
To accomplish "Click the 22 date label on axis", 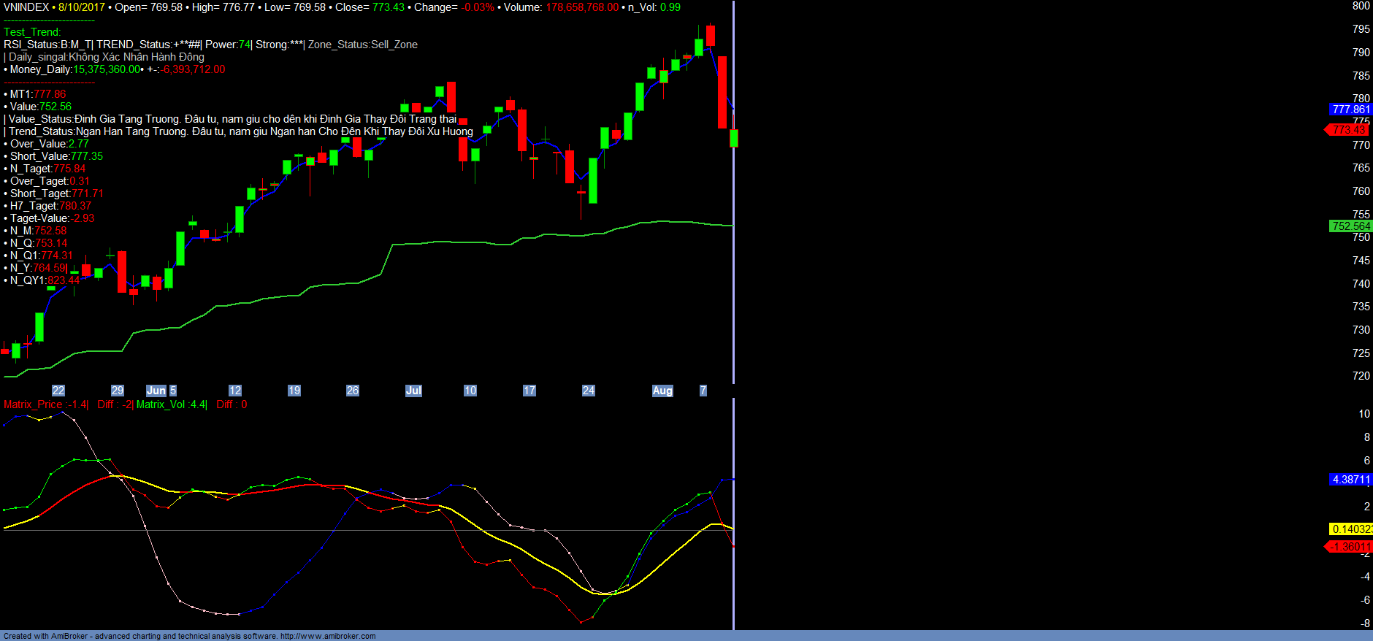I will point(58,391).
